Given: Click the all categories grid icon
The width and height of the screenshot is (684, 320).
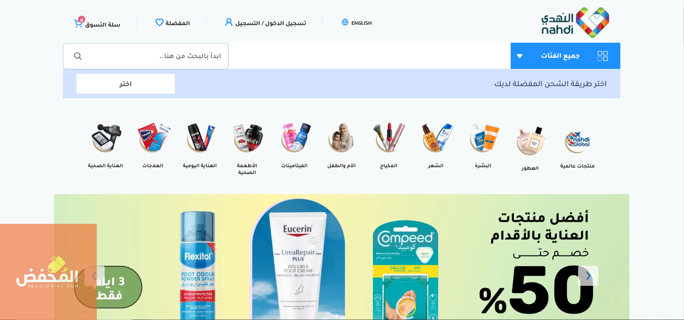Looking at the screenshot, I should click(x=602, y=56).
